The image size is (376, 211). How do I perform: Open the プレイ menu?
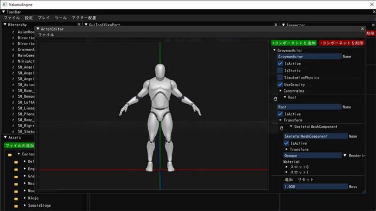click(43, 18)
